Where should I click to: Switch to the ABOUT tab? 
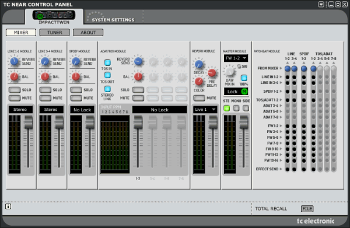coord(88,32)
